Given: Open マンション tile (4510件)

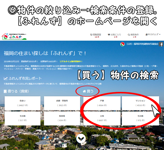Looking at the screenshot, I should click(x=140, y=103).
